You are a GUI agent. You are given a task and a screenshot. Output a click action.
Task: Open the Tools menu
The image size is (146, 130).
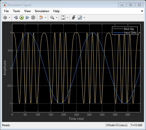tap(16, 11)
